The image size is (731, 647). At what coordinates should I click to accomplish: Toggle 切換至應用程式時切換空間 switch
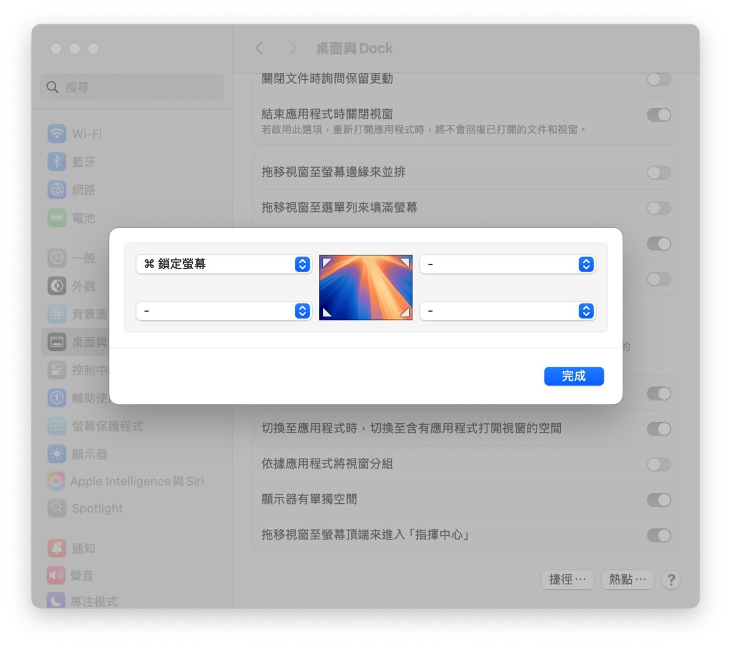[x=659, y=429]
